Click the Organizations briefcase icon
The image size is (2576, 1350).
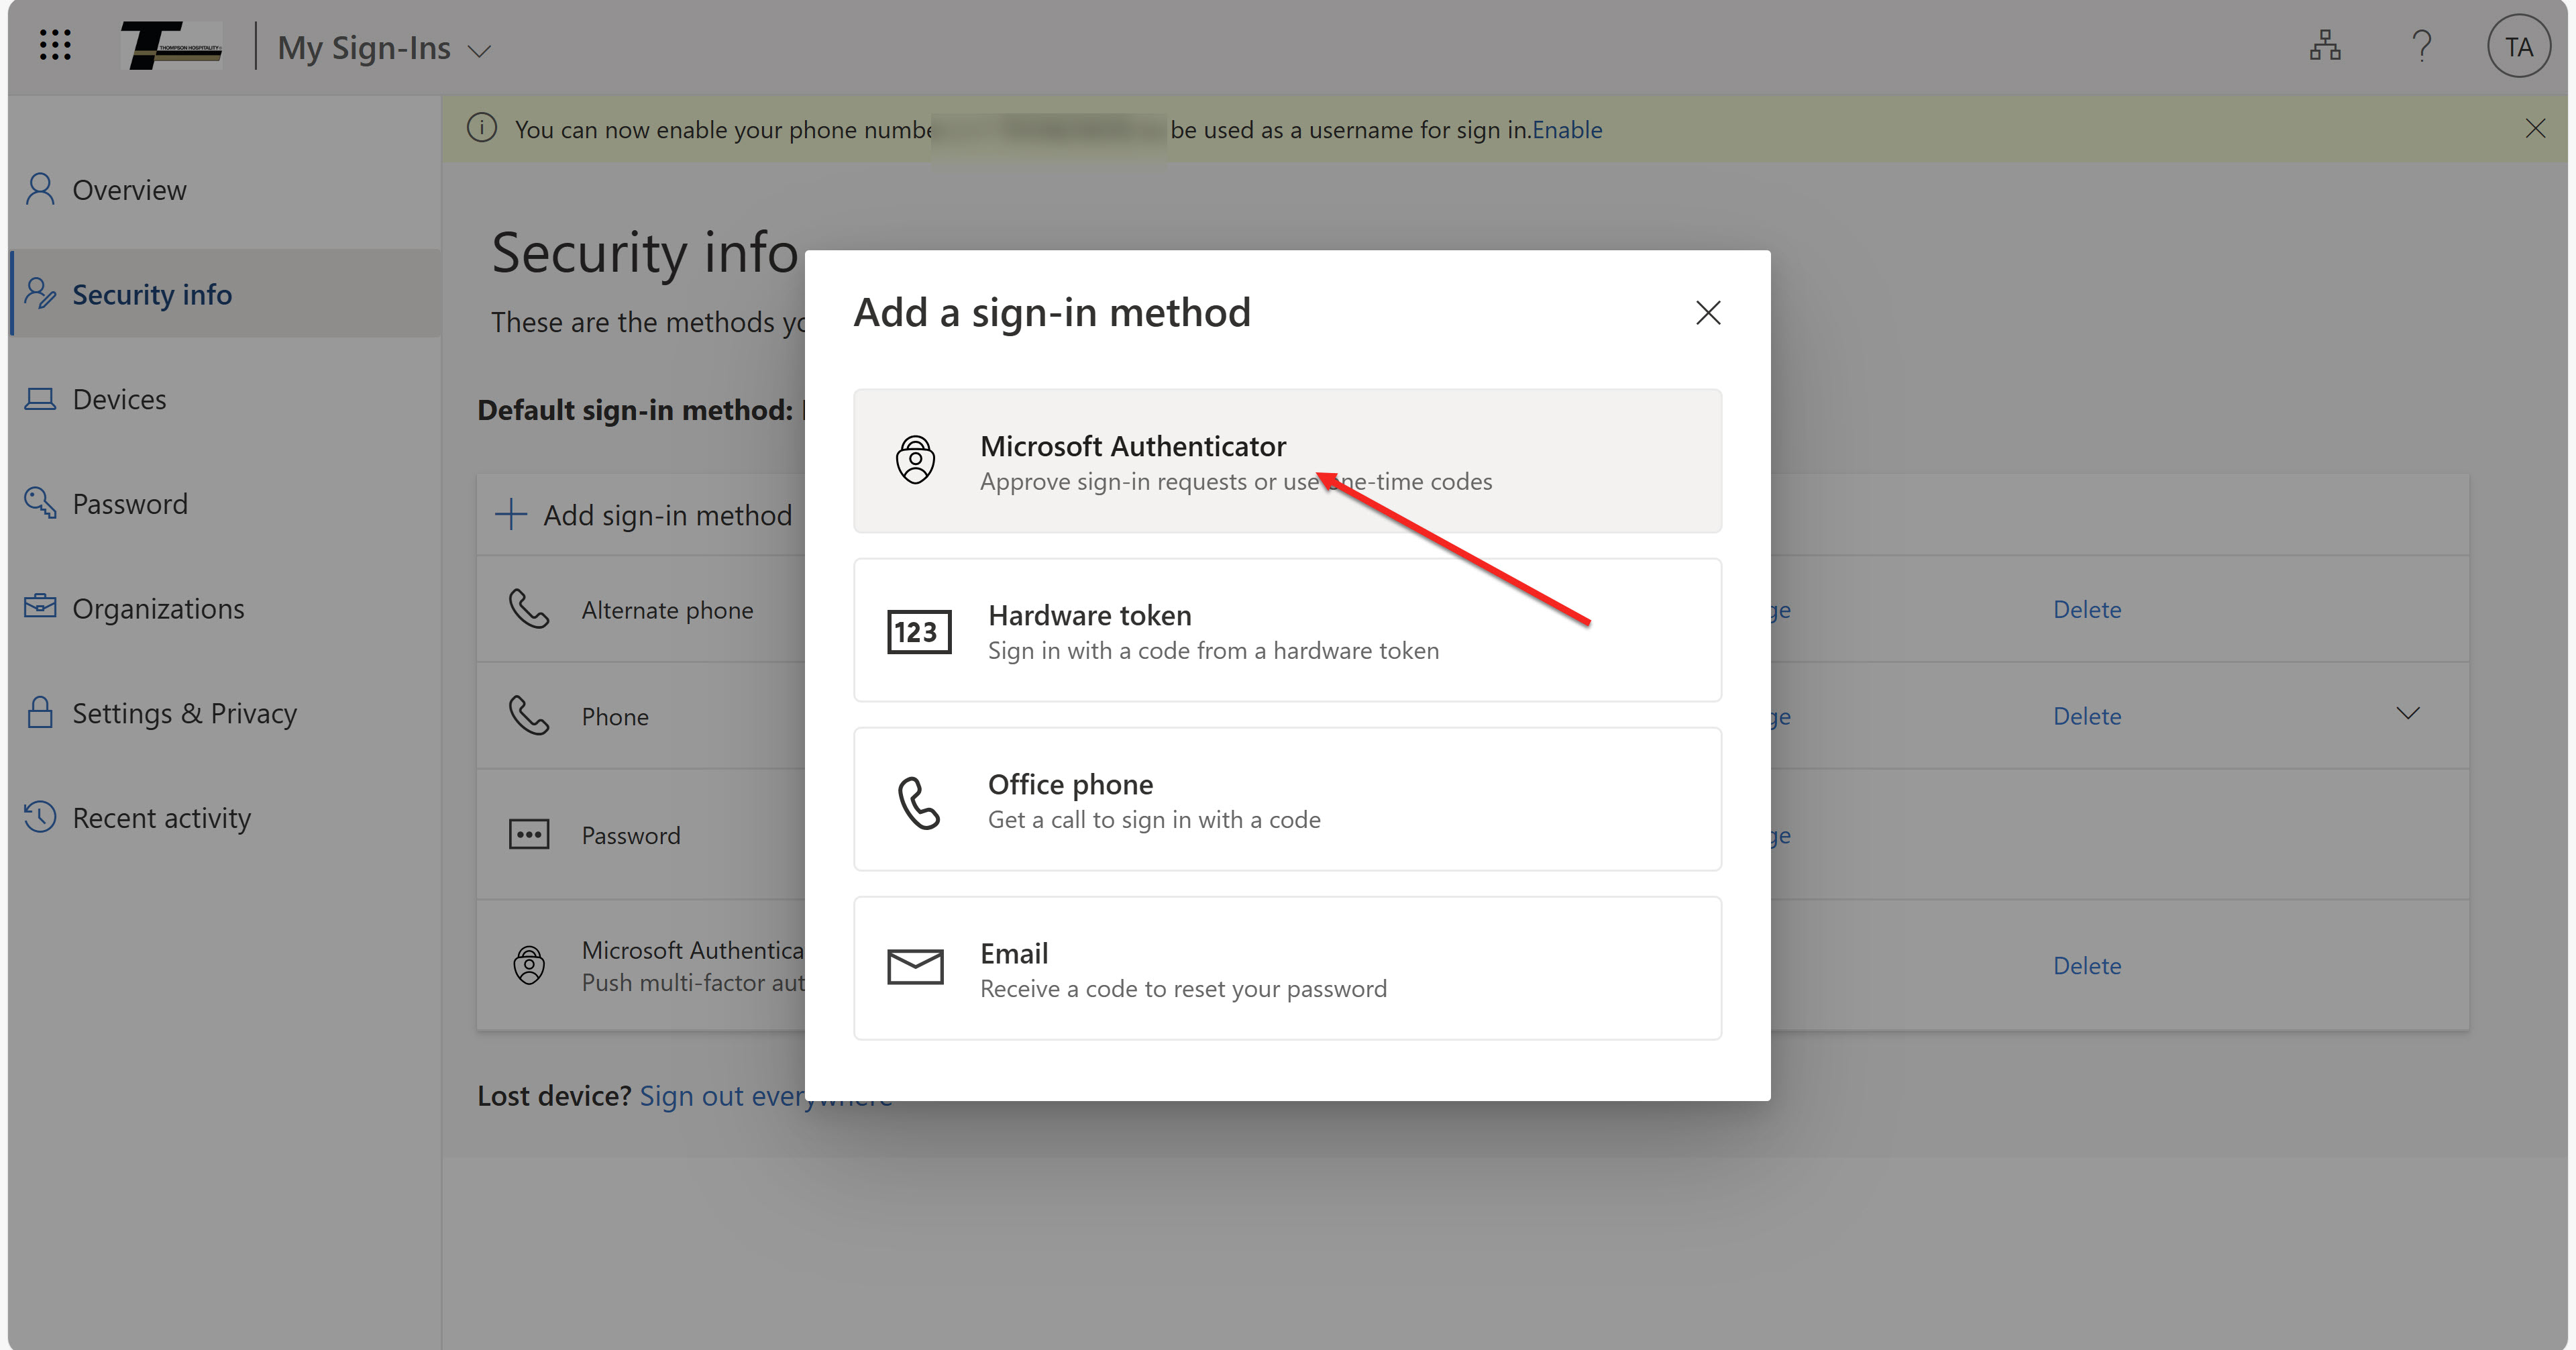tap(40, 606)
